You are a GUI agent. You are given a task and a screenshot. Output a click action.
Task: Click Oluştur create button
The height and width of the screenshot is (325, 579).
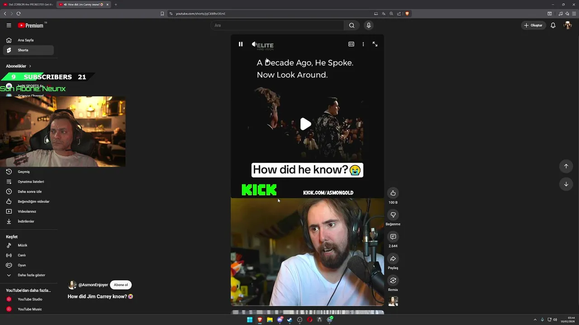tap(533, 25)
